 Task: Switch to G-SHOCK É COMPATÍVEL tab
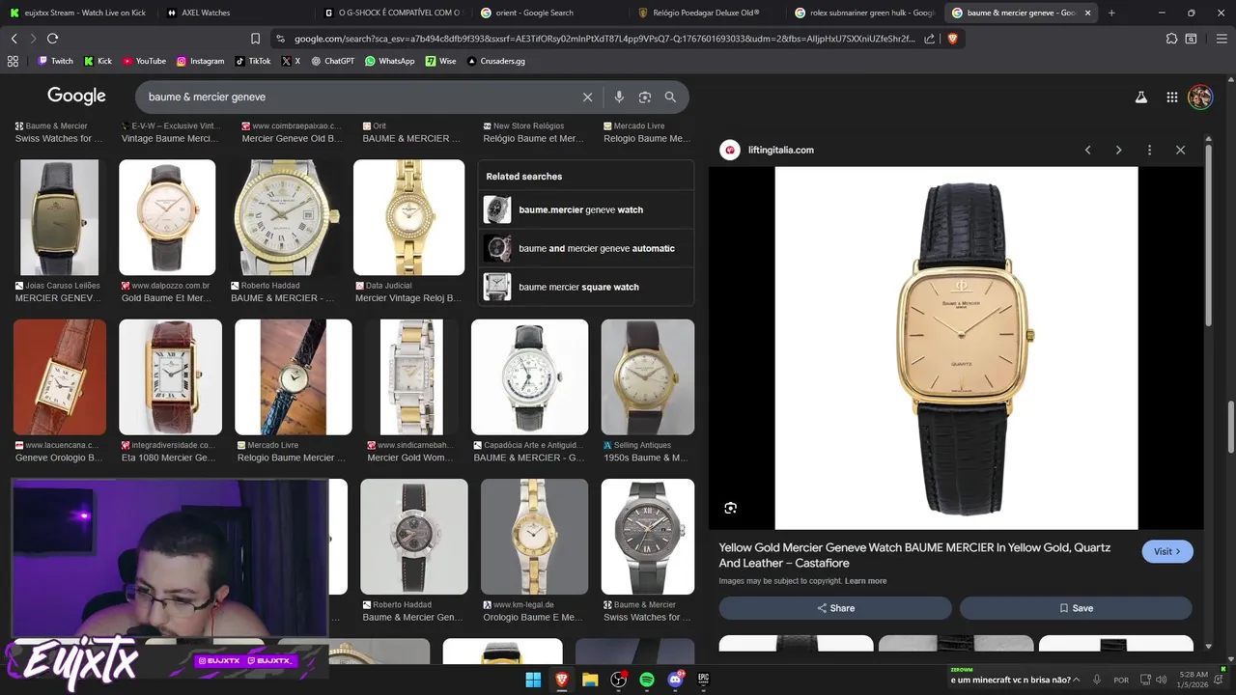pos(393,13)
